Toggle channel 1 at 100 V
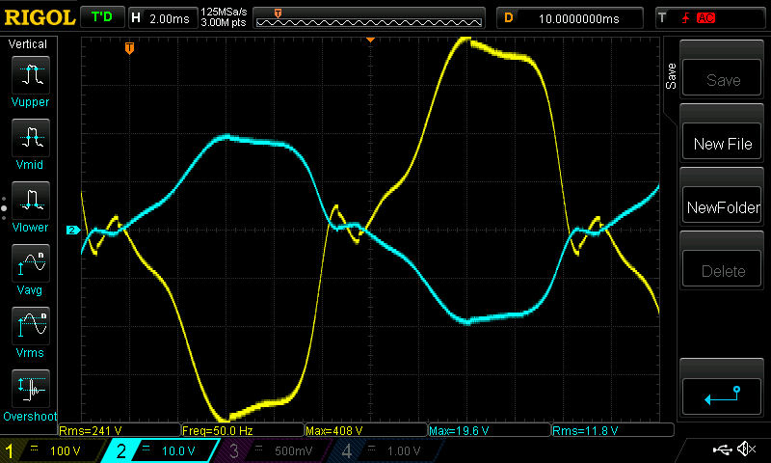Image resolution: width=771 pixels, height=463 pixels. (x=53, y=450)
